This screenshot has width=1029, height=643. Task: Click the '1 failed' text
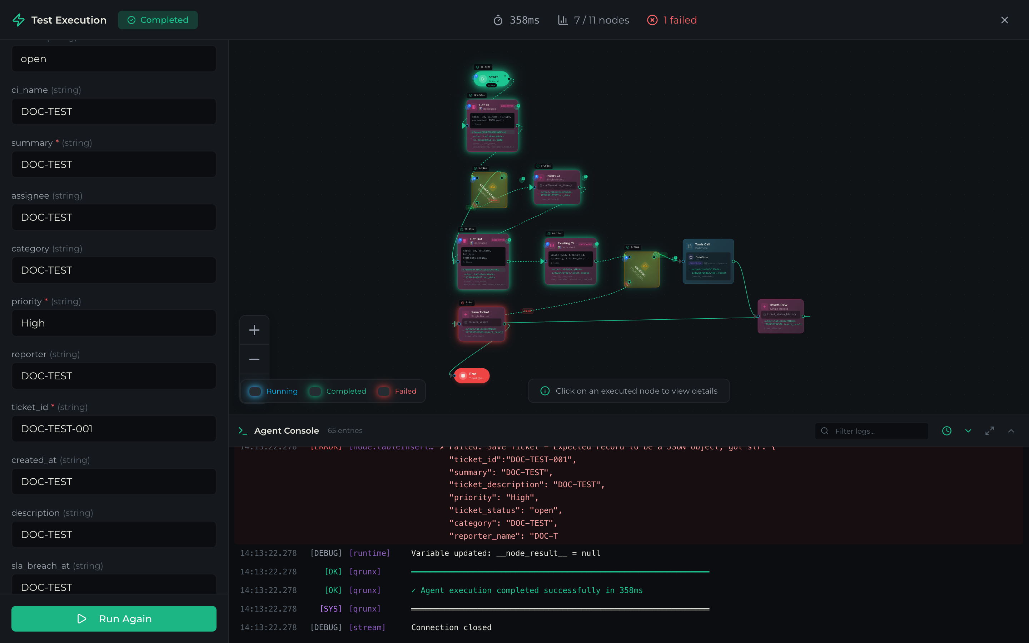coord(680,20)
